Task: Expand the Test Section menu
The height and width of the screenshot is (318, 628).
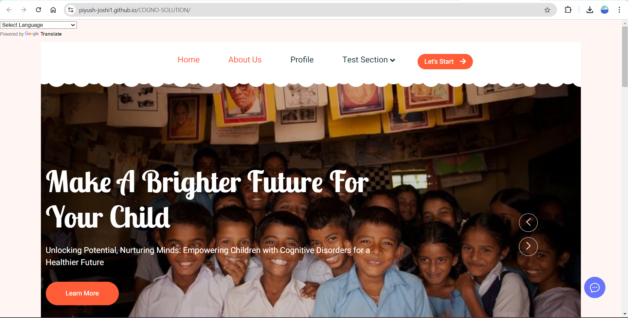Action: [x=369, y=60]
